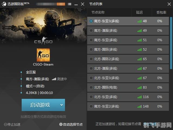The image size is (173, 130).
Task: Click signal icon in latency 116 row
Action: tap(139, 97)
